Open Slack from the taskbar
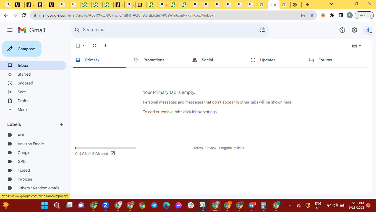376x212 pixels. coord(191,205)
